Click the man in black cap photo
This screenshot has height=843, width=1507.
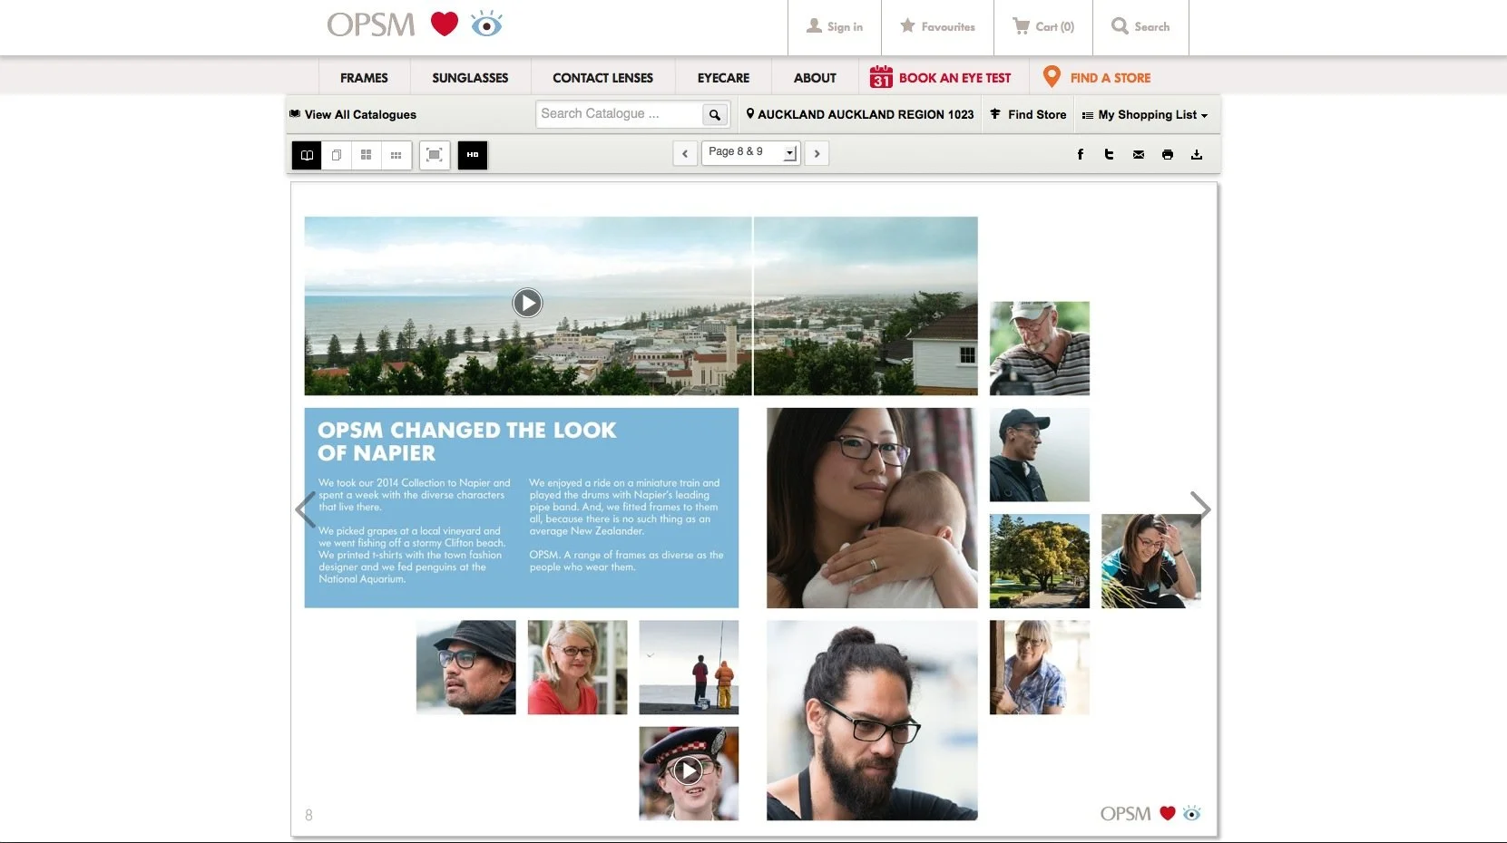pos(1039,455)
